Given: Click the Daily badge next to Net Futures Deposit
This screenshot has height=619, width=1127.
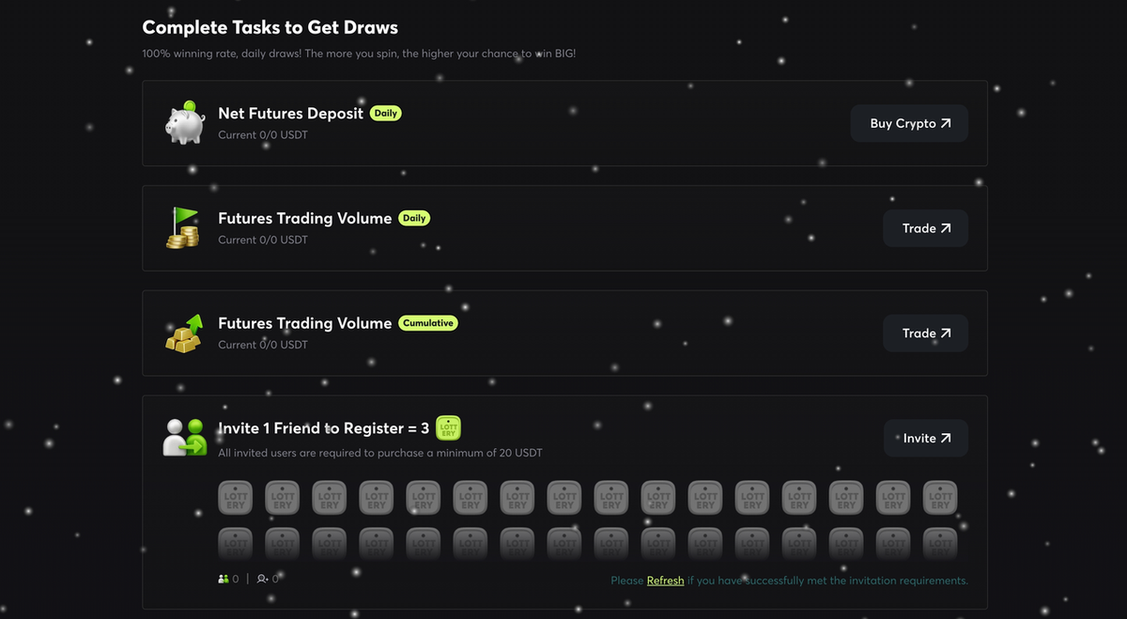Looking at the screenshot, I should pos(385,113).
